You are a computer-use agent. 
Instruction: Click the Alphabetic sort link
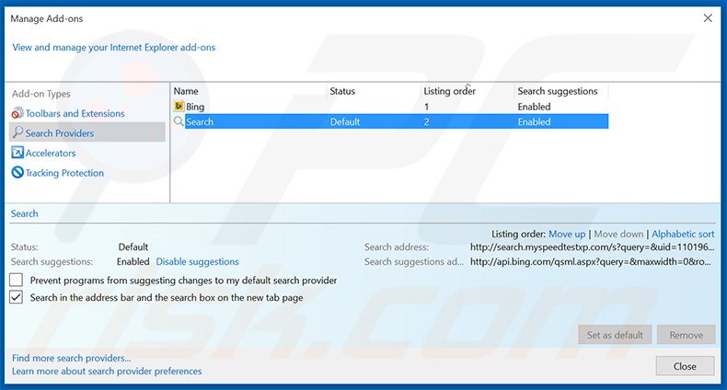point(683,234)
